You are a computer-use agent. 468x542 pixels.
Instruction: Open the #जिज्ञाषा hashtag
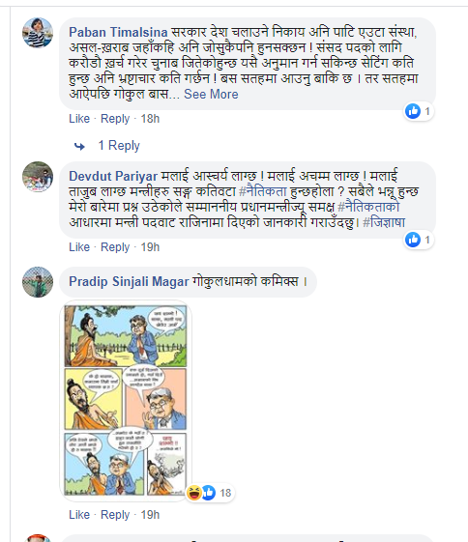click(384, 222)
